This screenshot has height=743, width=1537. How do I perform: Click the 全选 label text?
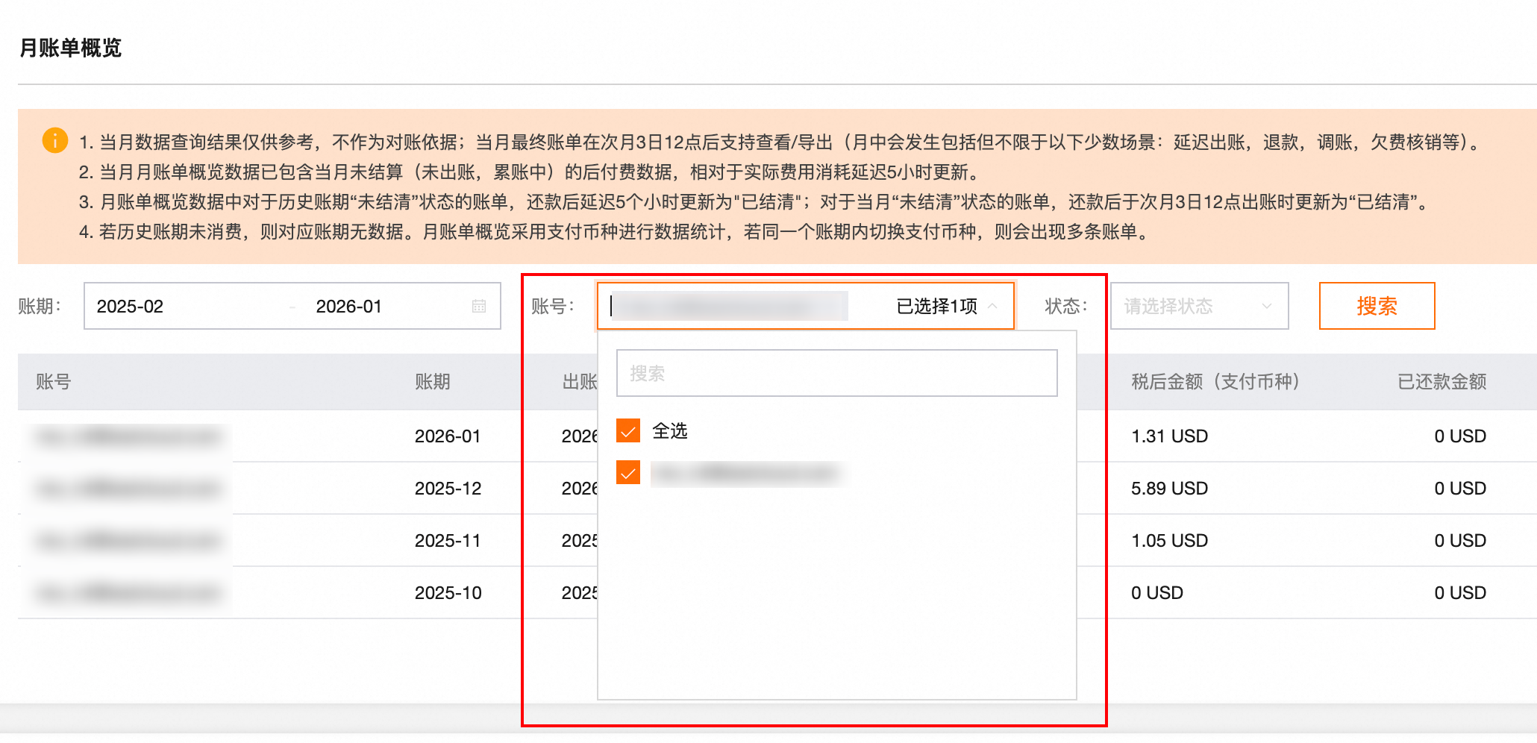pyautogui.click(x=670, y=431)
